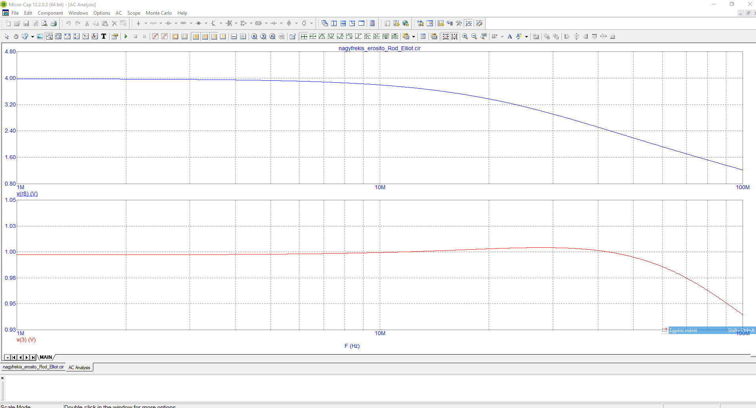Select the Text mode T icon
The image size is (756, 408).
tap(104, 36)
